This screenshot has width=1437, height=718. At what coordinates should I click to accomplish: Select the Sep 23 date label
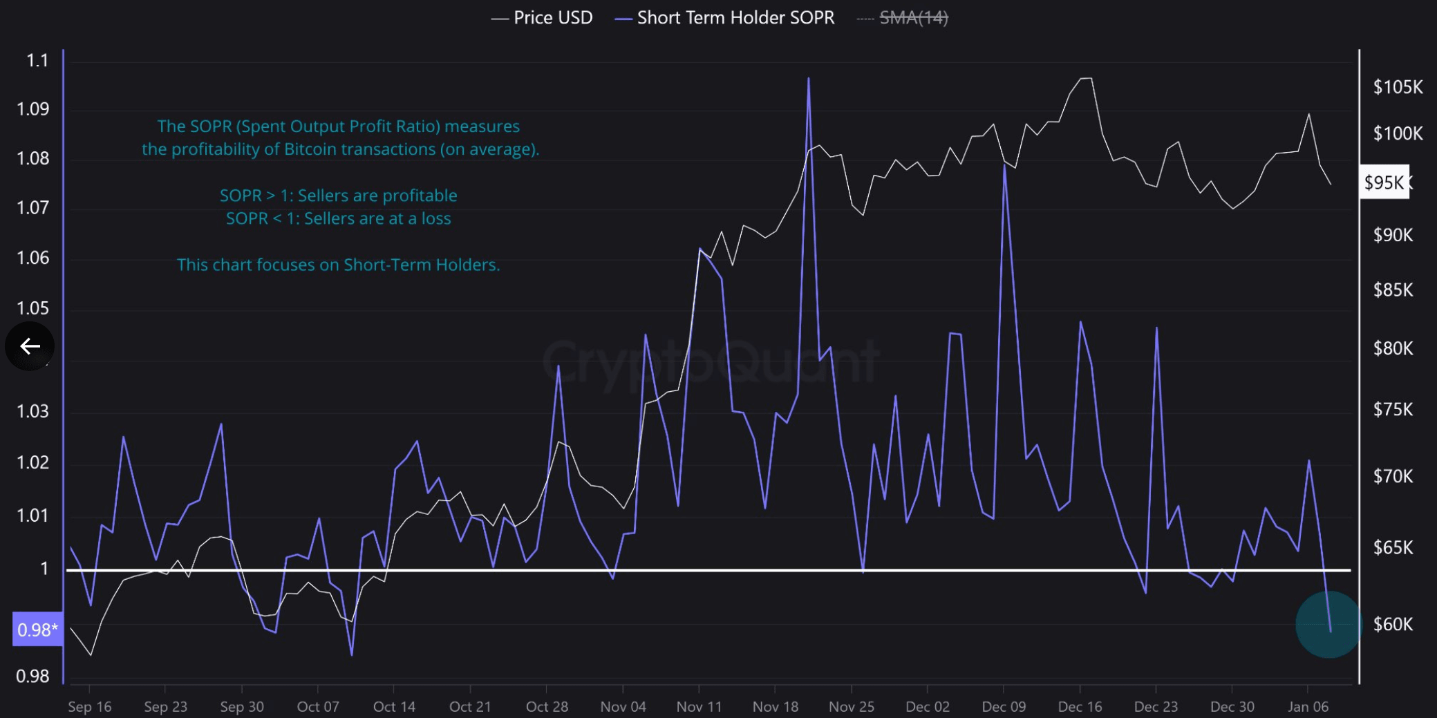[x=166, y=706]
